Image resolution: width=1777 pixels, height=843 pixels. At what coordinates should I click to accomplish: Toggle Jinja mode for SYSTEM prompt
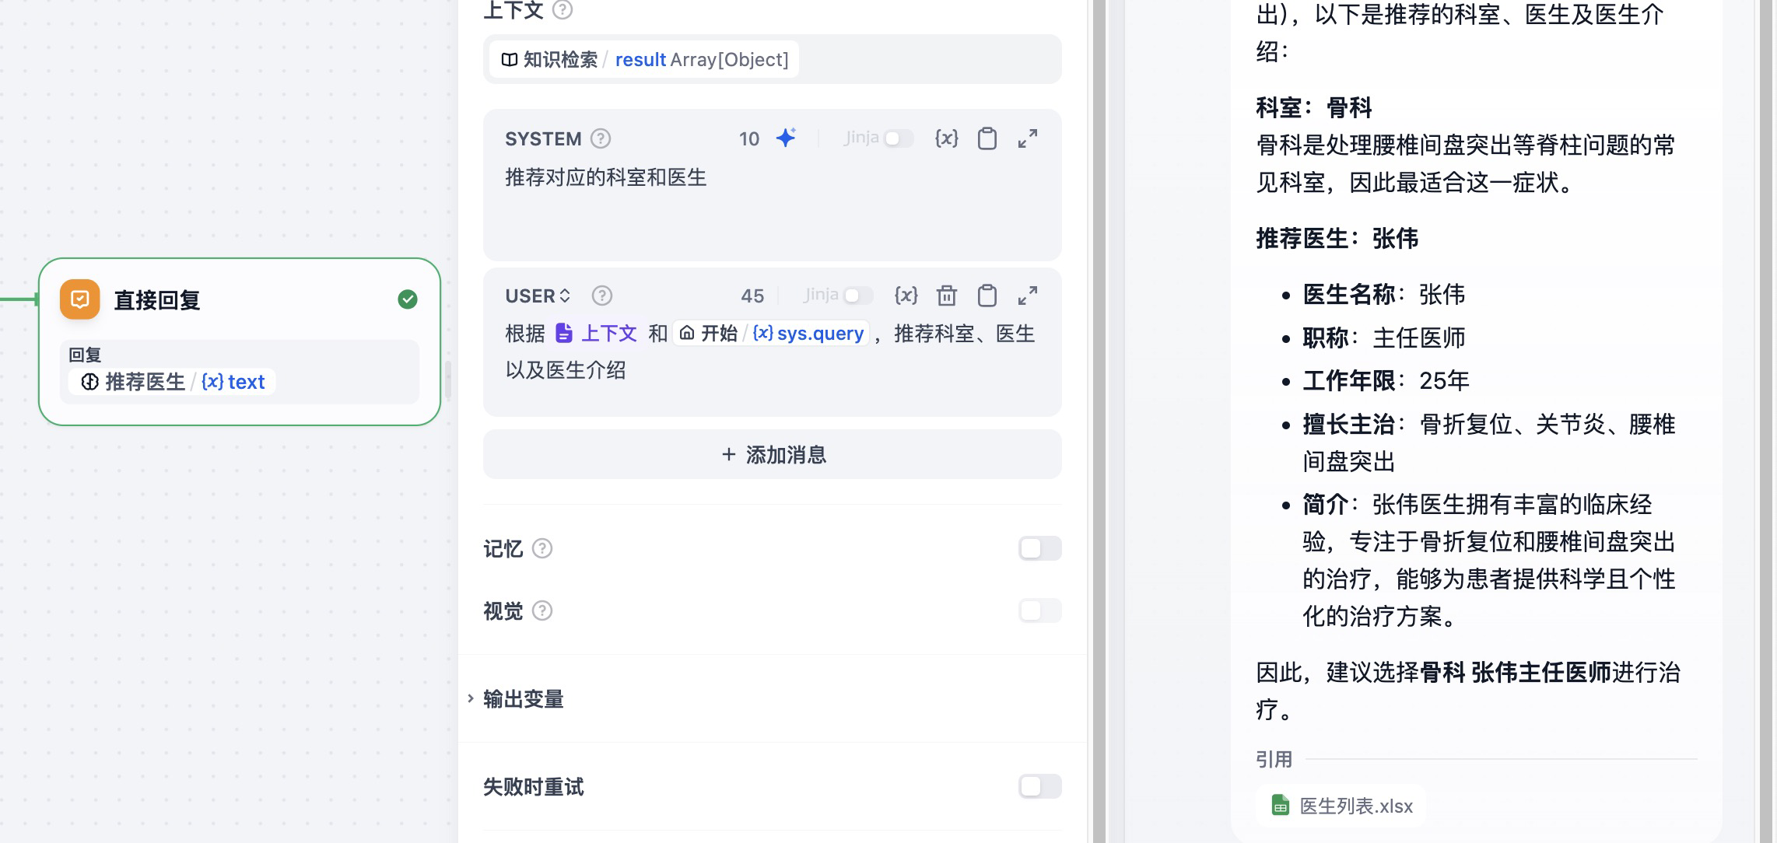coord(898,138)
